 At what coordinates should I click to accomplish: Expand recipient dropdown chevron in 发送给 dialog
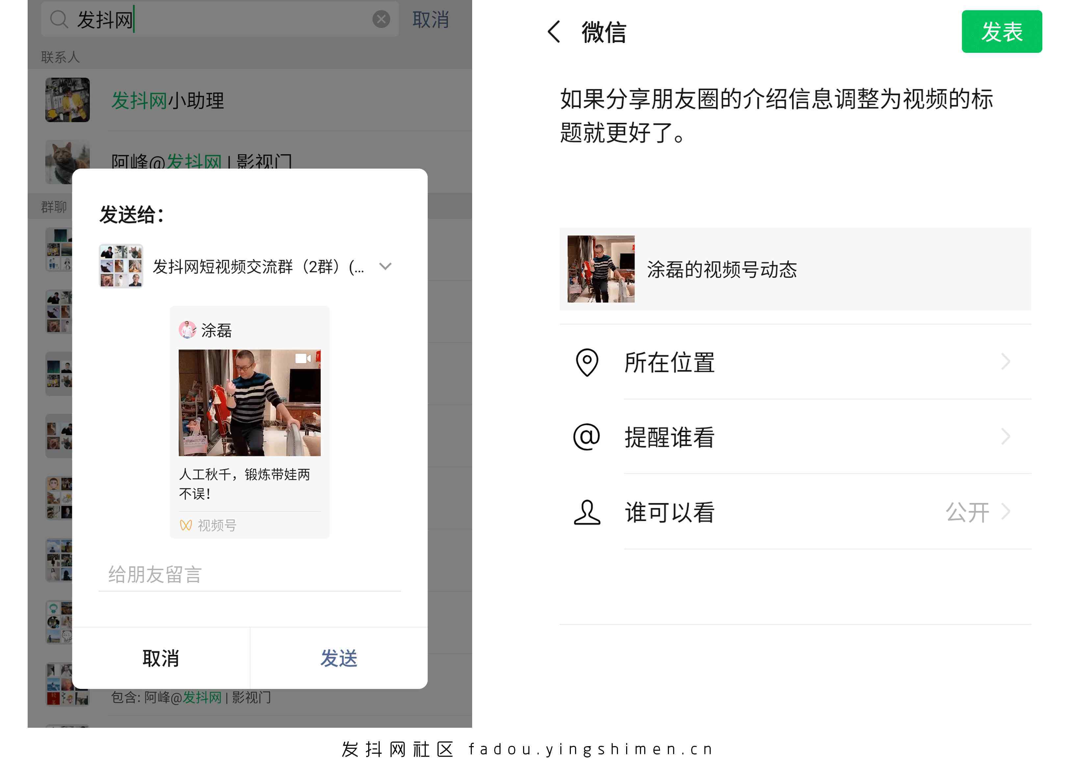coord(385,266)
